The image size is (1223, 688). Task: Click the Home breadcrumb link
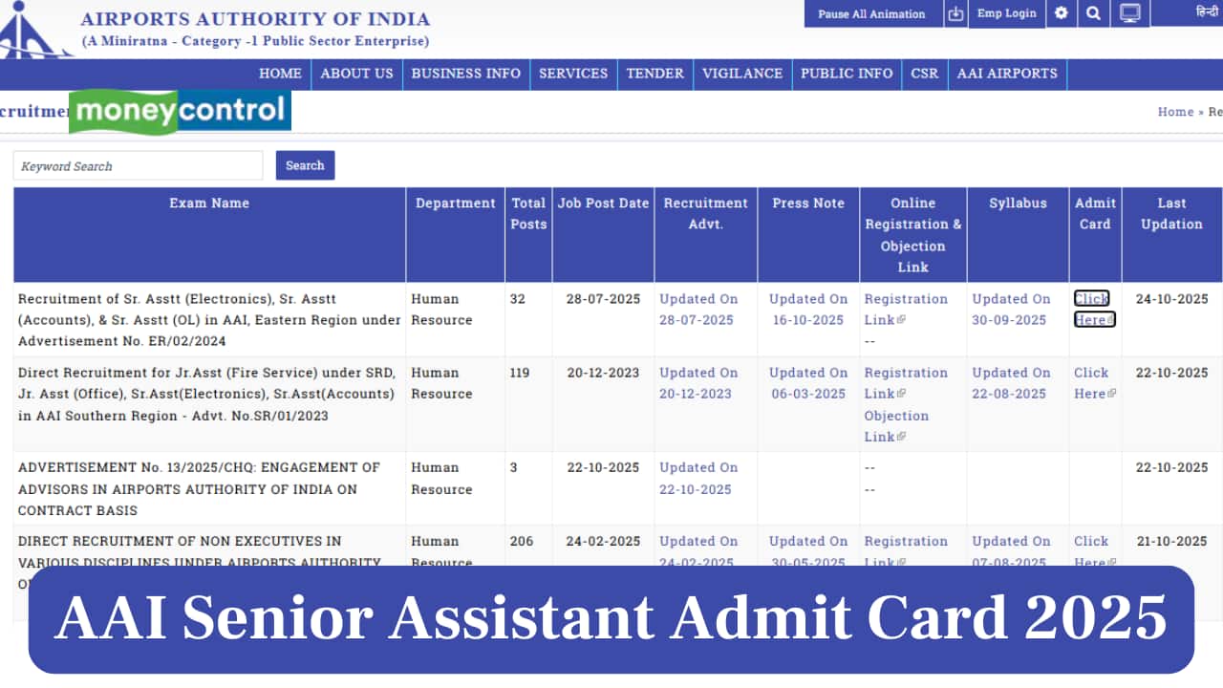1175,112
